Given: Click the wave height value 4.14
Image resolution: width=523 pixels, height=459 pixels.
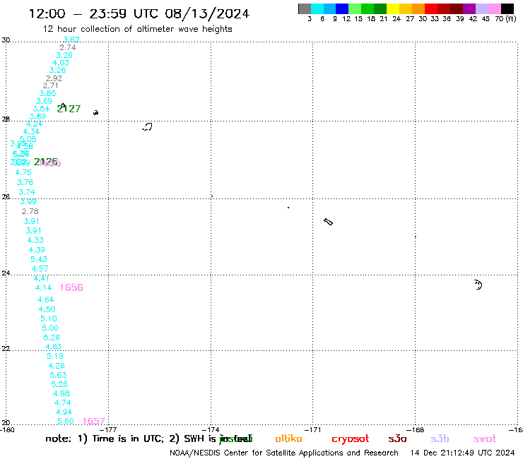Looking at the screenshot, I should pyautogui.click(x=43, y=287).
